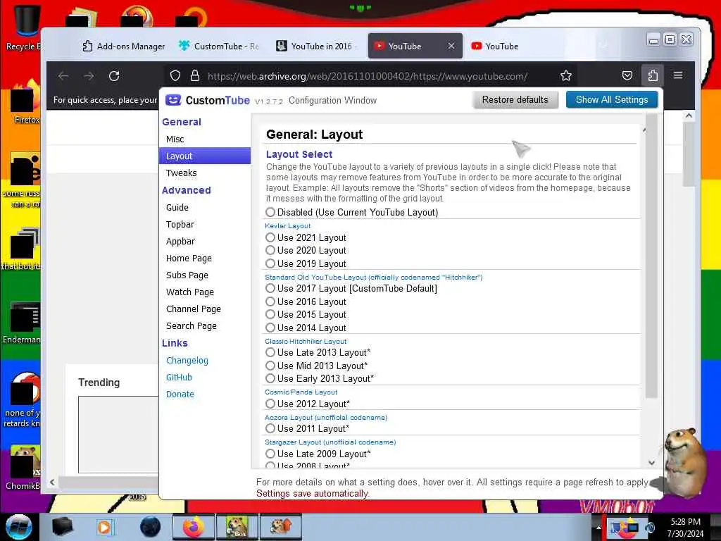Viewport: 721px width, 541px height.
Task: Open the Layout settings section
Action: (x=205, y=156)
